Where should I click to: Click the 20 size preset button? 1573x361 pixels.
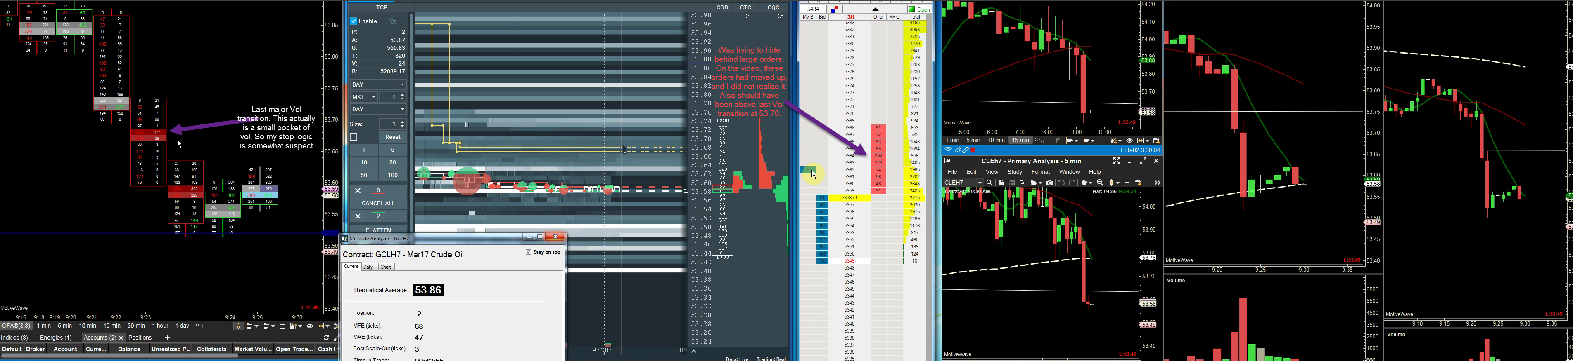[393, 163]
